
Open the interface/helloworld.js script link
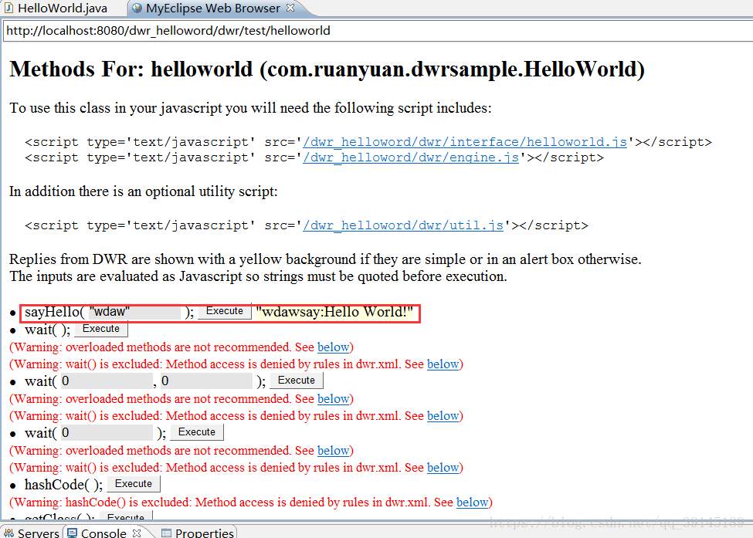(x=465, y=142)
